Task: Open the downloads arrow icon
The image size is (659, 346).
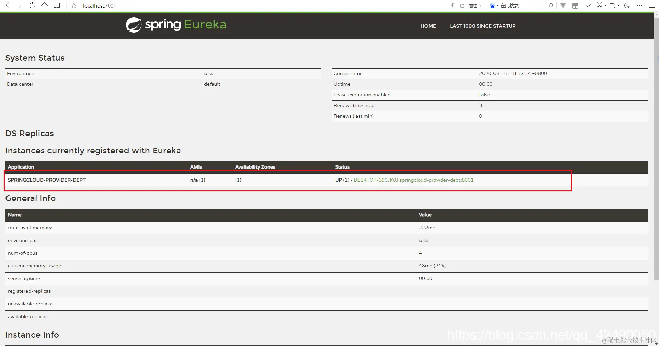Action: click(x=588, y=5)
